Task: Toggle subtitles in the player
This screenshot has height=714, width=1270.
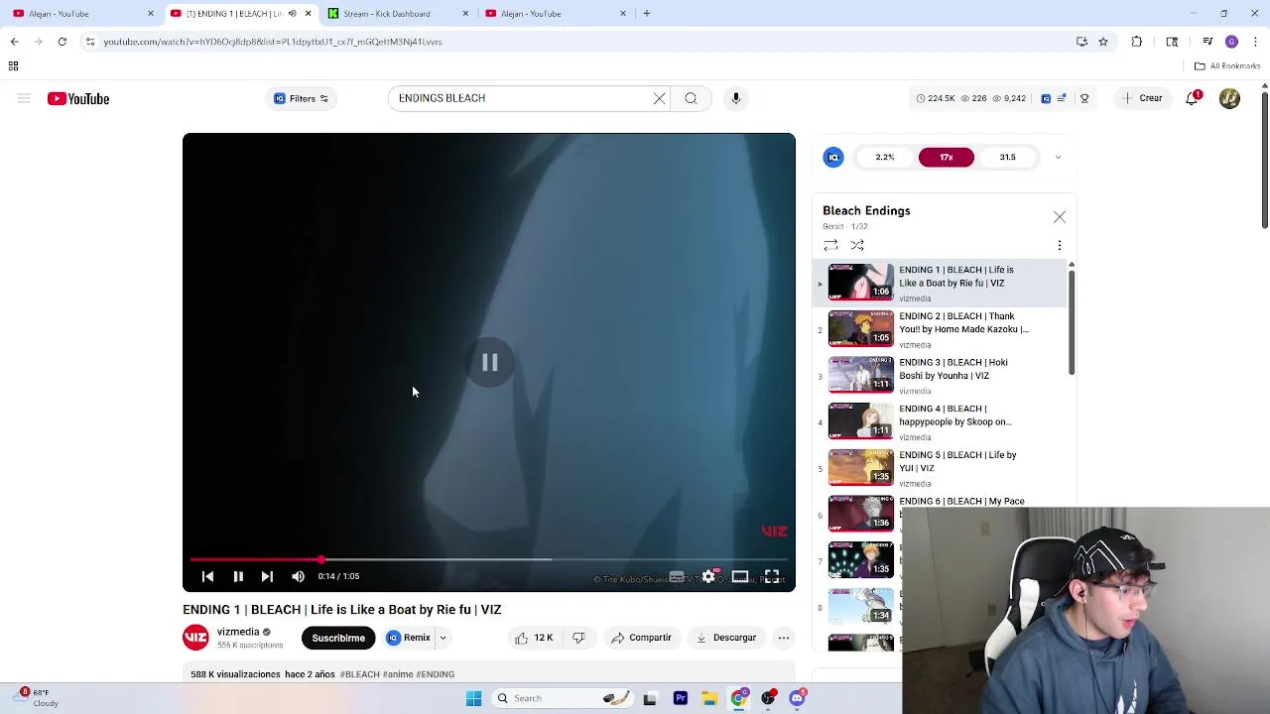Action: (x=677, y=576)
